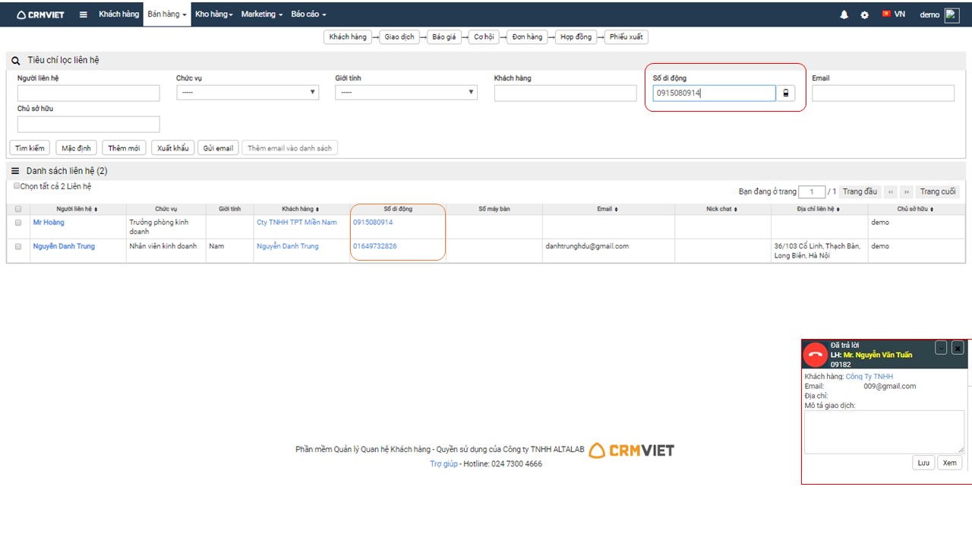
Task: Click the Lưu button in call popup
Action: click(923, 463)
